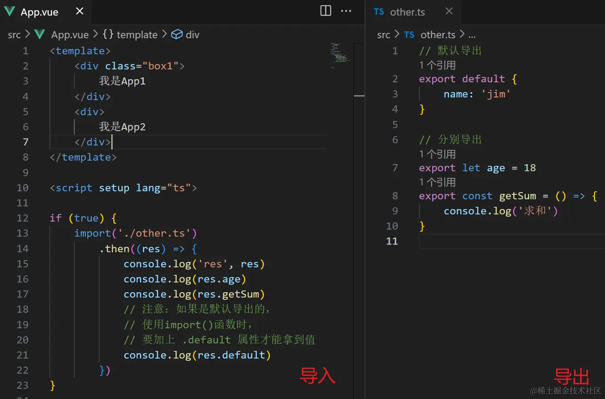Click the comment 默认导出 in other.ts
Viewport: 605px width, 399px height.
451,51
